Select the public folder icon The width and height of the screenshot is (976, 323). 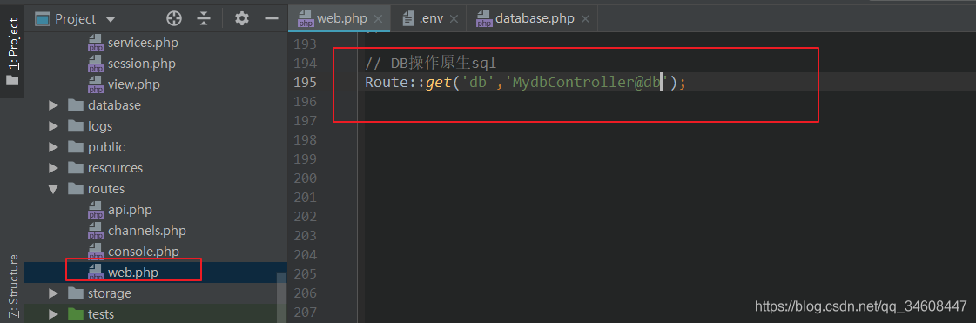point(76,147)
